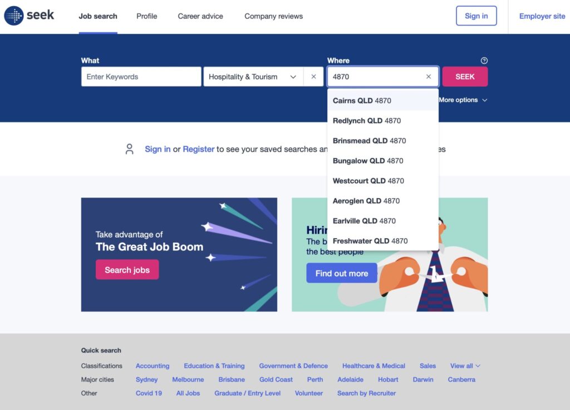Image resolution: width=570 pixels, height=410 pixels.
Task: Clear the Hospitality & Tourism classification
Action: 313,77
